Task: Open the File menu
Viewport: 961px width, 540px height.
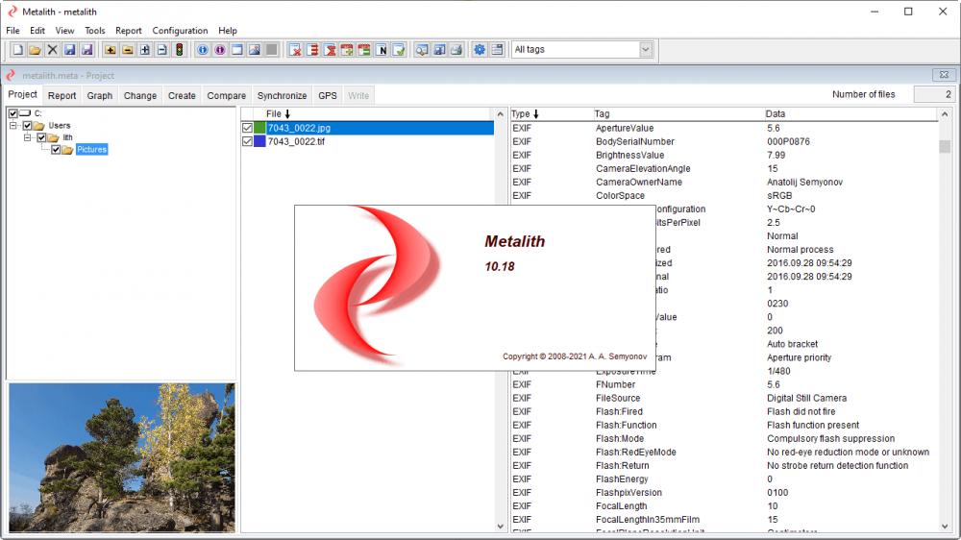Action: 12,31
